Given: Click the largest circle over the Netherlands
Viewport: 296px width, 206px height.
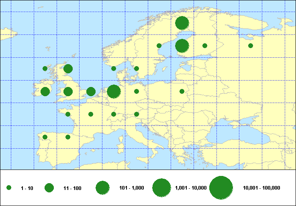Looking at the screenshot, I should 114,91.
